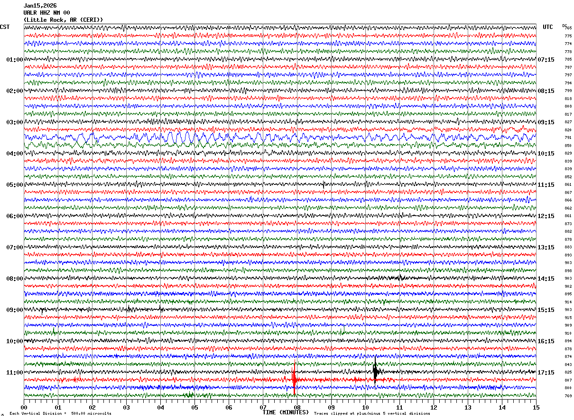This screenshot has height=420, width=574.
Task: Click the 07:15 UTC time label
Action: pos(546,60)
